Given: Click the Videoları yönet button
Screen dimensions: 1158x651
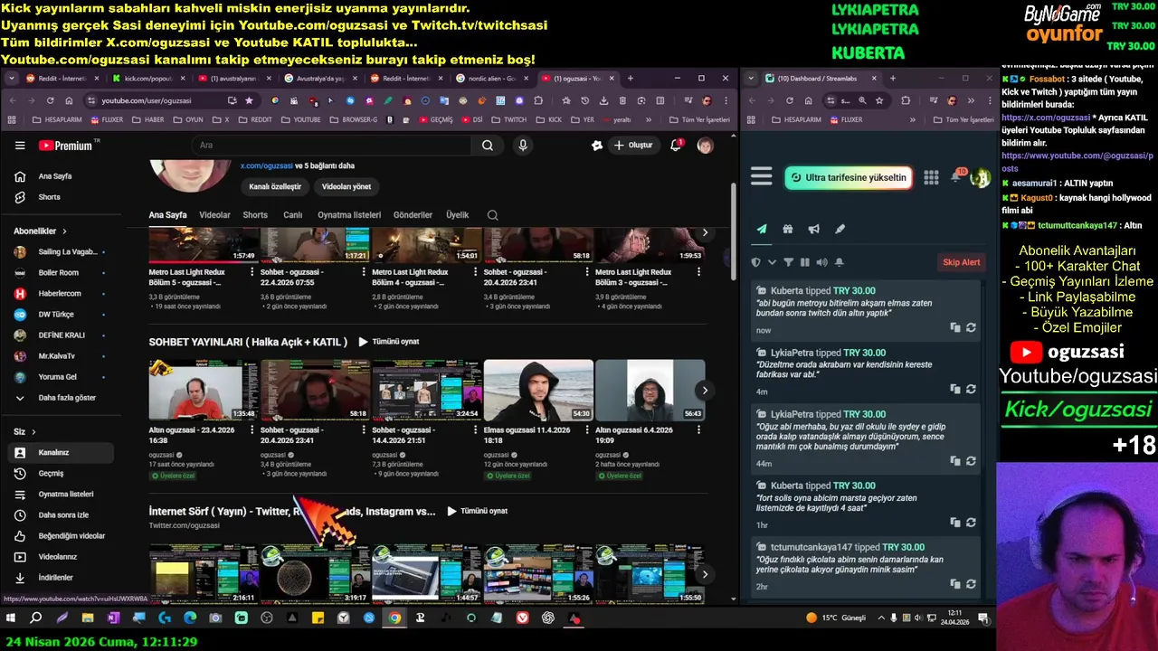Looking at the screenshot, I should 346,186.
